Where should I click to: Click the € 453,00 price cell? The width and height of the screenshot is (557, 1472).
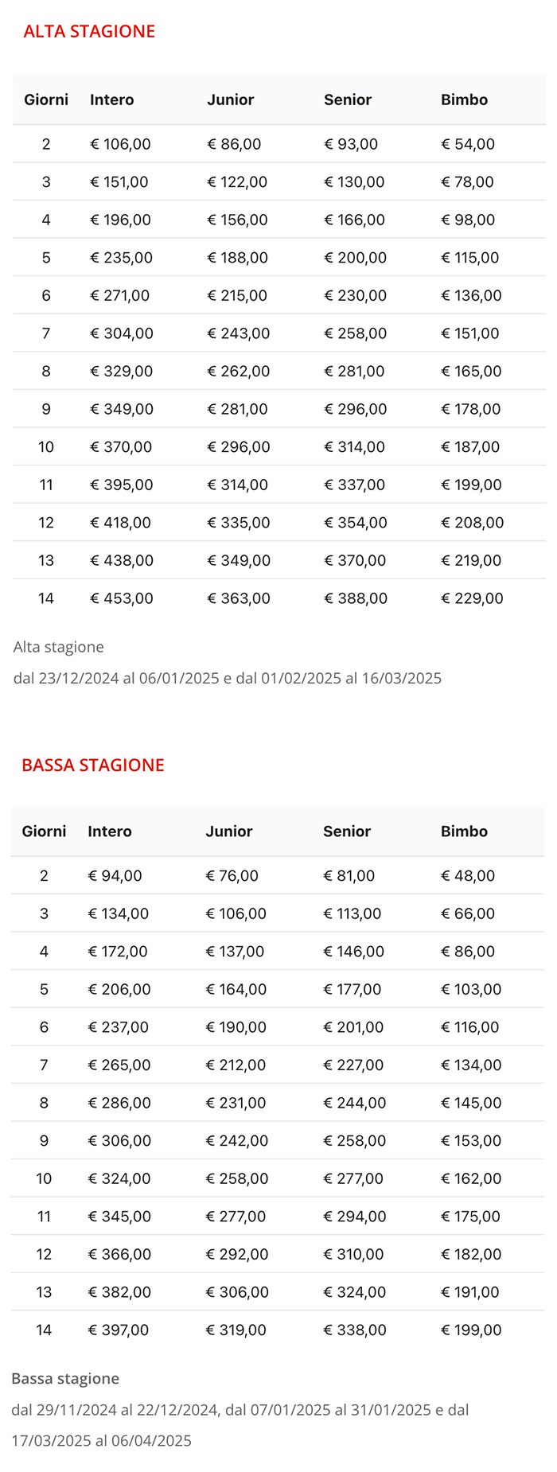click(121, 598)
